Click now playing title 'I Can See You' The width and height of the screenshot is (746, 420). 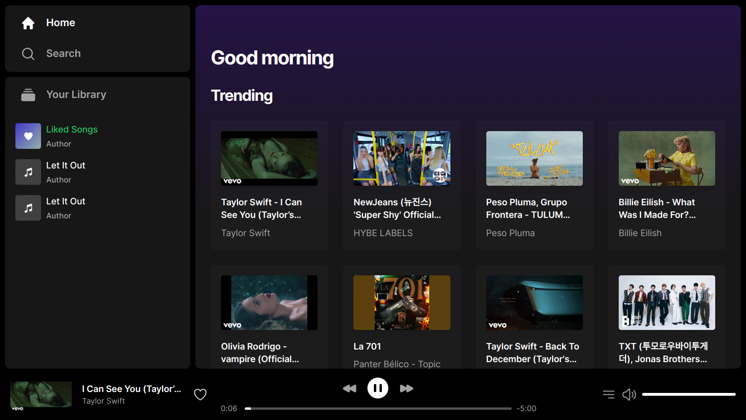coord(131,389)
